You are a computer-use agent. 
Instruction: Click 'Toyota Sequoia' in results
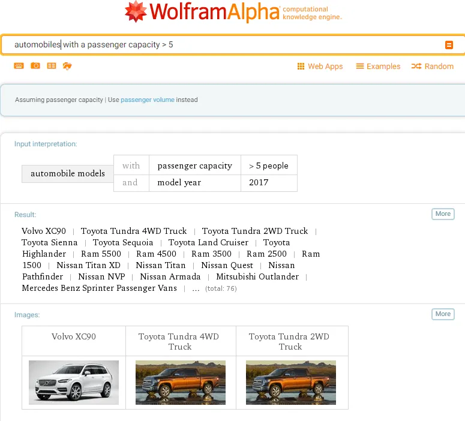pos(123,242)
